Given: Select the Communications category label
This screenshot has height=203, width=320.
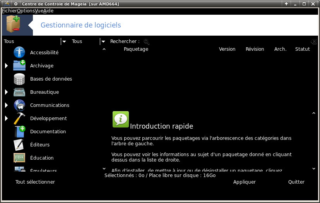Looking at the screenshot, I should [x=50, y=105].
